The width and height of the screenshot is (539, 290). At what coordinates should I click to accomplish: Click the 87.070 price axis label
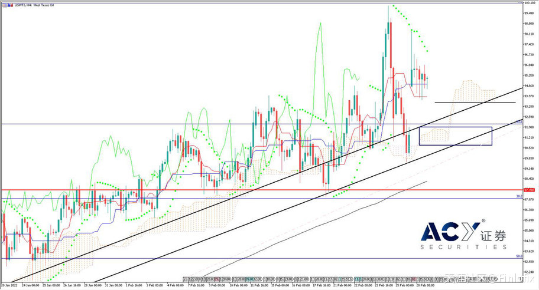(x=529, y=199)
